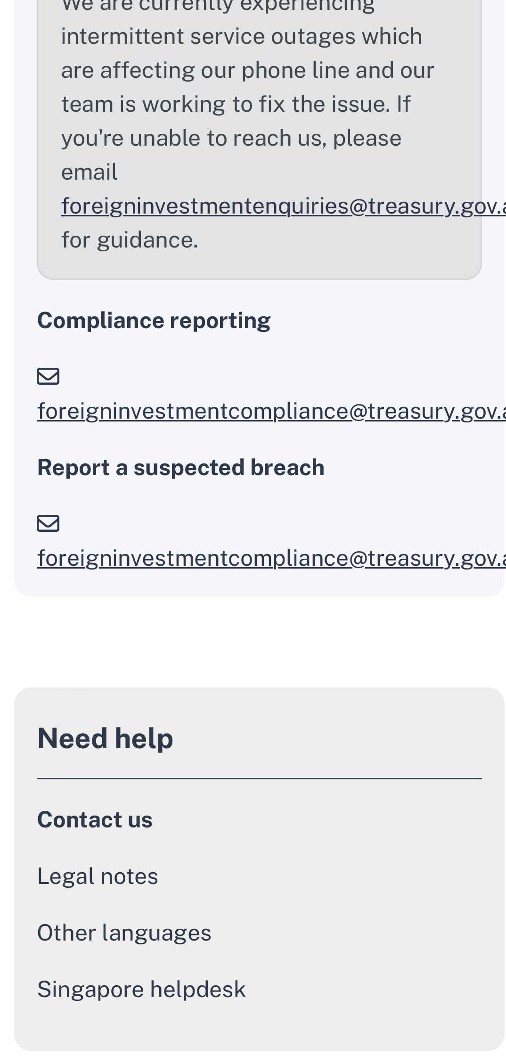Click the envelope icon under Compliance reporting
Viewport: 506px width, 1057px height.
click(48, 377)
